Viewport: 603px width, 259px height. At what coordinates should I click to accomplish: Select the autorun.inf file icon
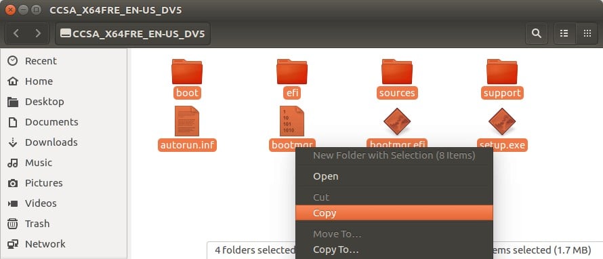click(x=187, y=121)
